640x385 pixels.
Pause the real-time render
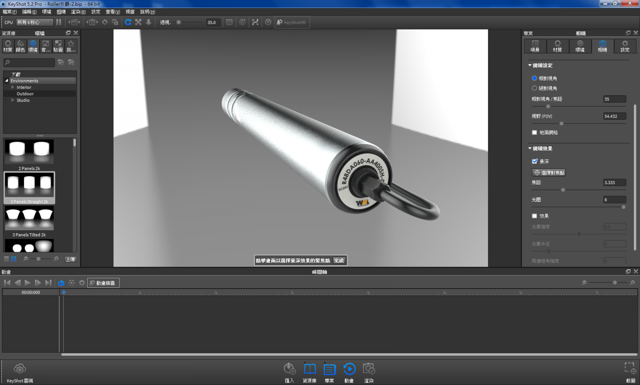pos(59,22)
